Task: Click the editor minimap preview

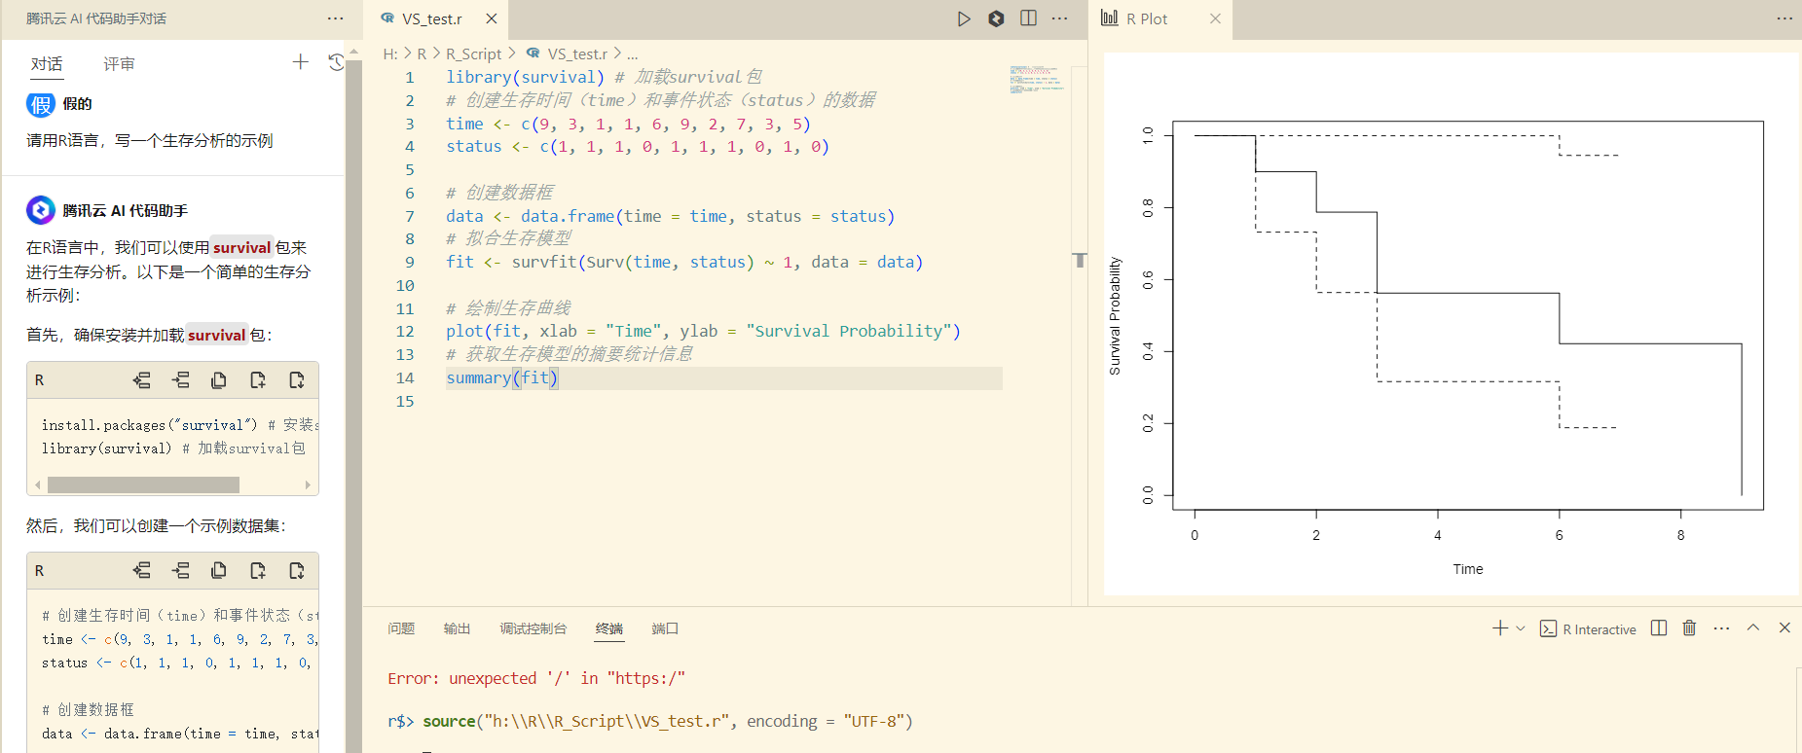Action: [x=1038, y=80]
